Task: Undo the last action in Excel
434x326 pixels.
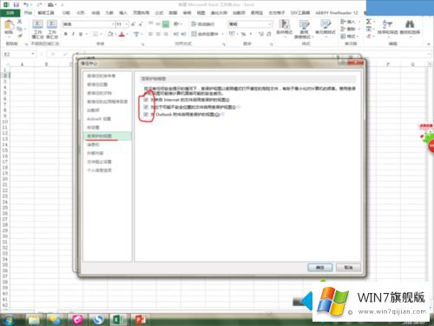Action: 26,4
